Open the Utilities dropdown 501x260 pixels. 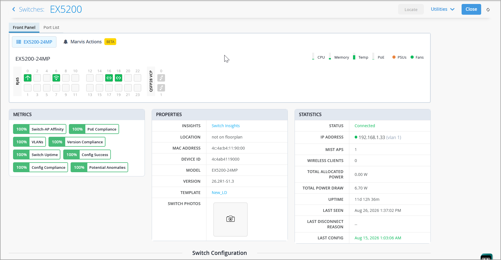pos(443,9)
